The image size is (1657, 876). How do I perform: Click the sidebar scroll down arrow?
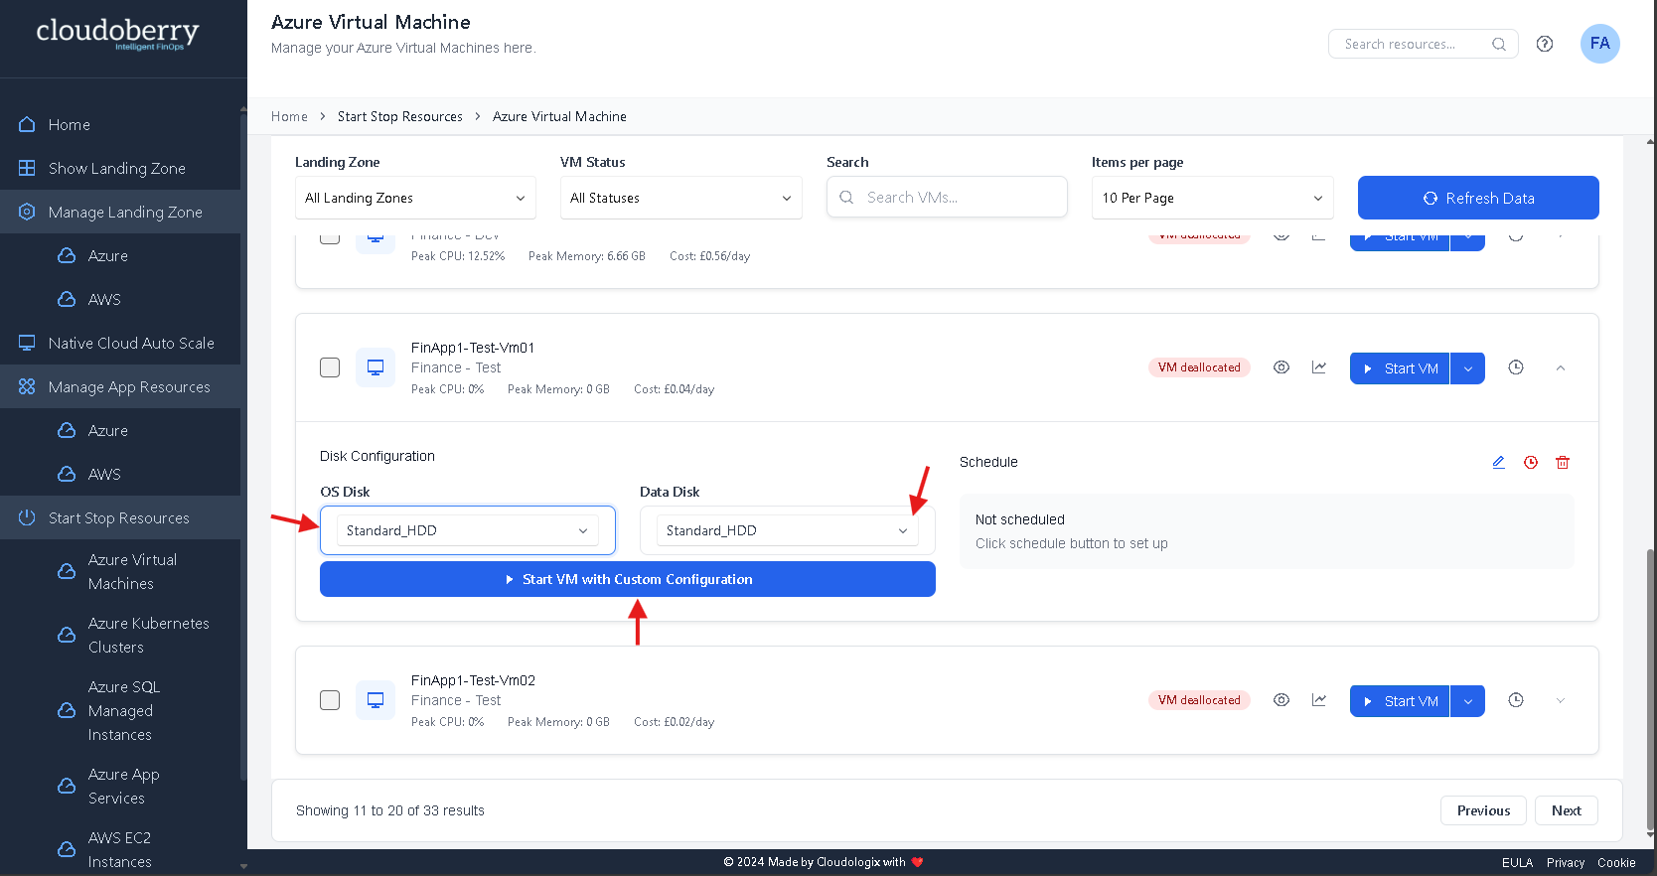(243, 866)
